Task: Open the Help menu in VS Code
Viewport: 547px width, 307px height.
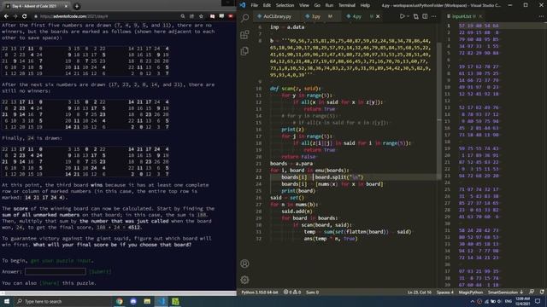Action: pos(365,5)
